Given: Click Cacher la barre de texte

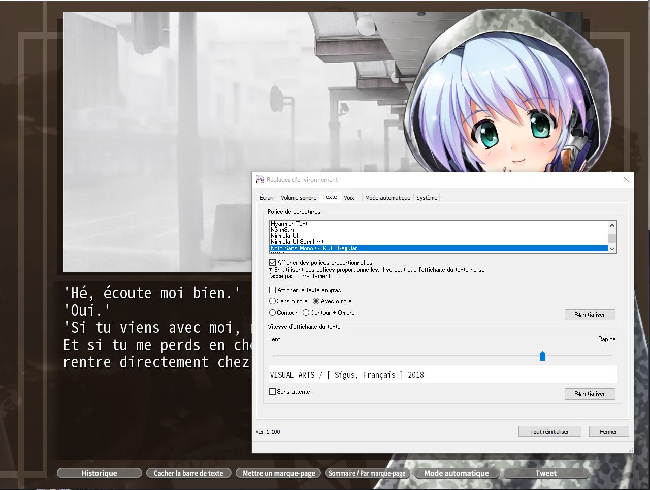Looking at the screenshot, I should coord(188,473).
